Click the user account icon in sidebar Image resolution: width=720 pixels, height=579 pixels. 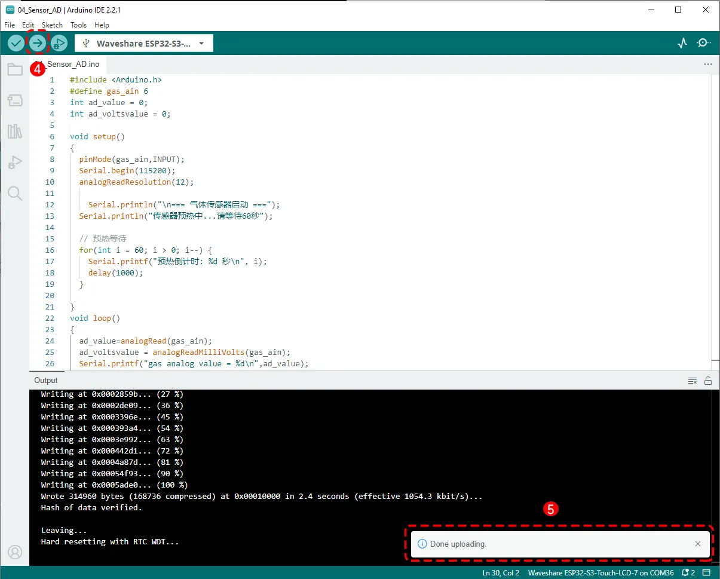tap(15, 552)
